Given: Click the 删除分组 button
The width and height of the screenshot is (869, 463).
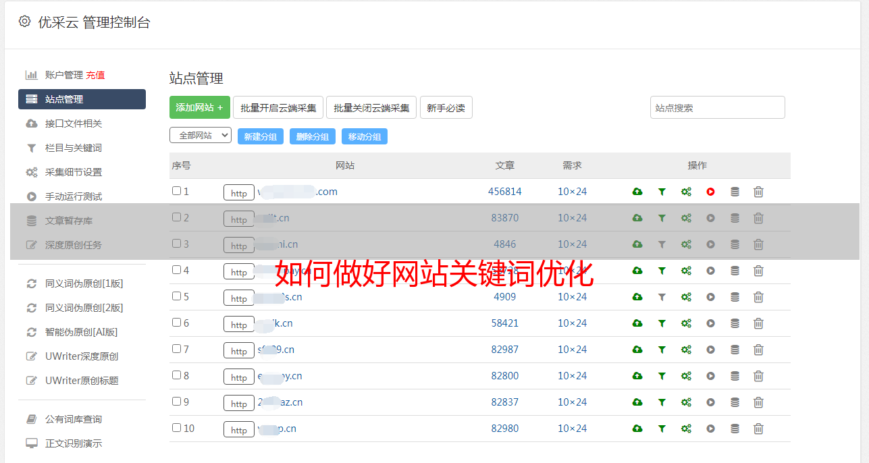Looking at the screenshot, I should click(313, 136).
